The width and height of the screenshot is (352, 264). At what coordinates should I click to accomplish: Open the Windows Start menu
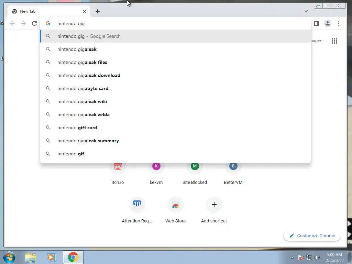click(x=9, y=257)
